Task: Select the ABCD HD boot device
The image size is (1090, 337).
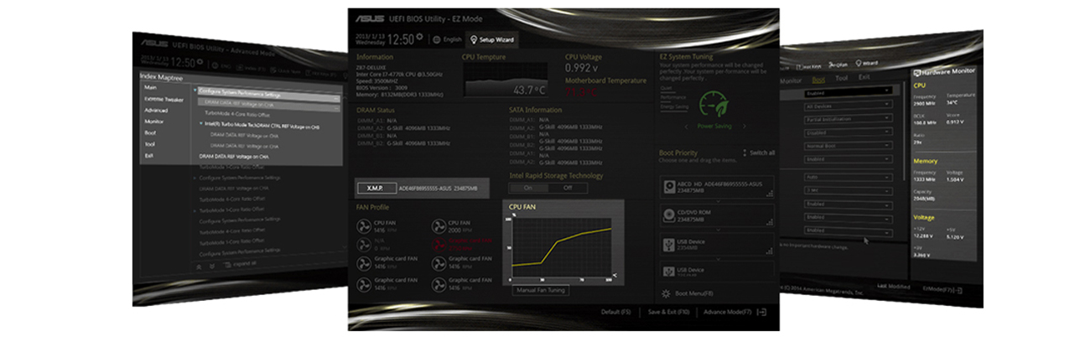Action: pyautogui.click(x=717, y=186)
